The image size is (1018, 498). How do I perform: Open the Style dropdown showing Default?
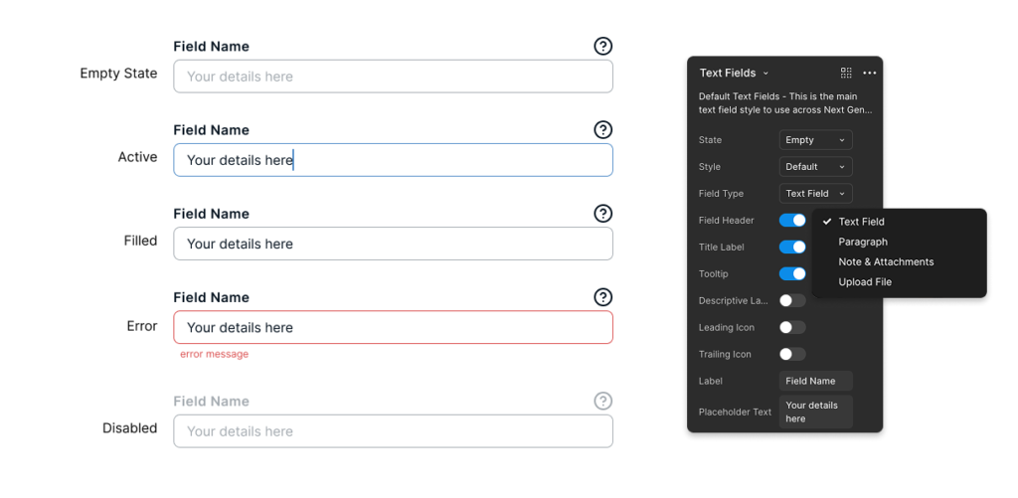click(815, 167)
